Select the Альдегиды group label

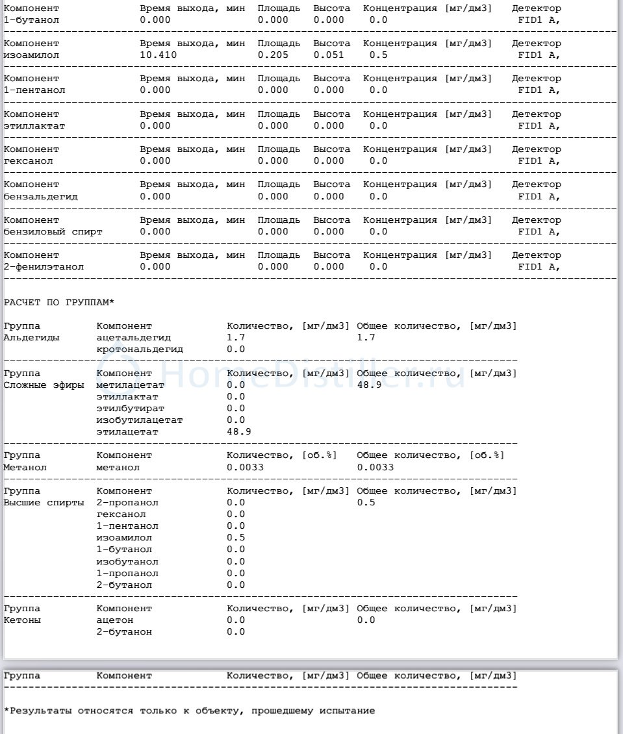[x=31, y=338]
